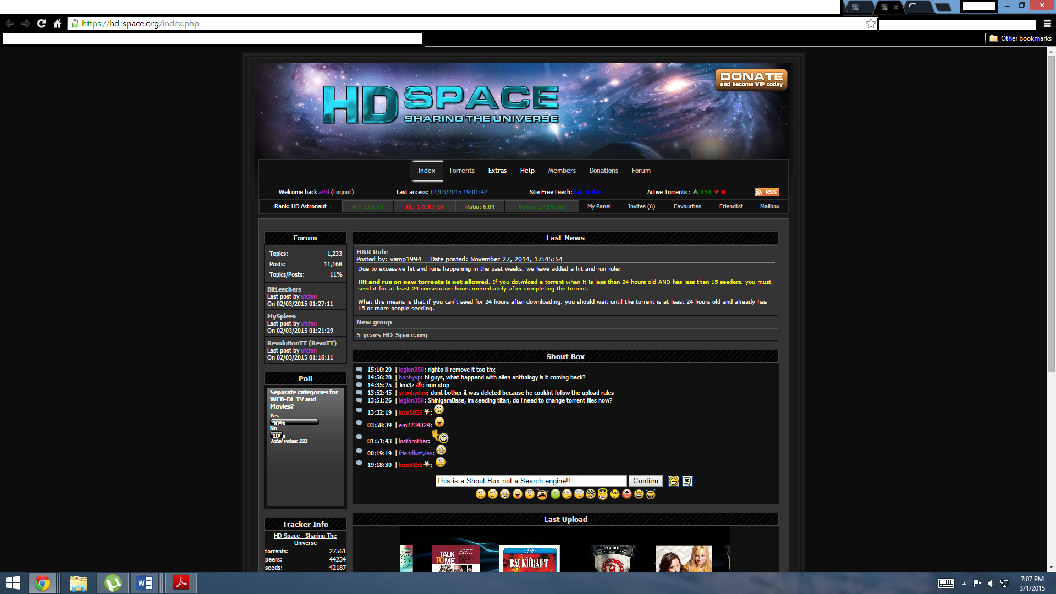Screen dimensions: 1056x594
Task: Open the BitLeechers forum topic
Action: 284,289
